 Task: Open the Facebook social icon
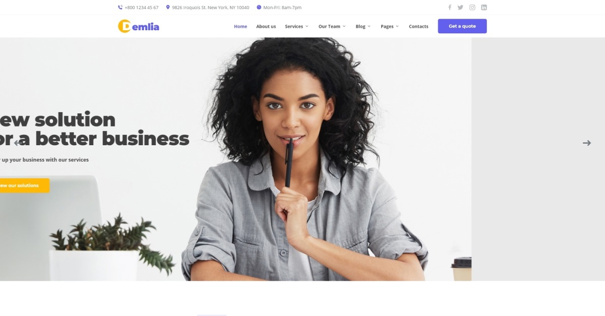[x=450, y=7]
